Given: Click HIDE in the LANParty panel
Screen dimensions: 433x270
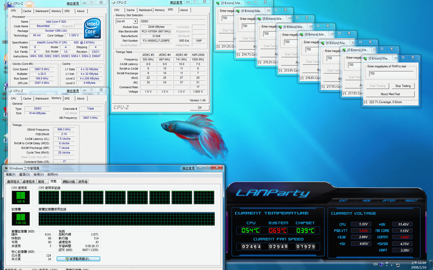Looking at the screenshot, I should pos(367,201).
